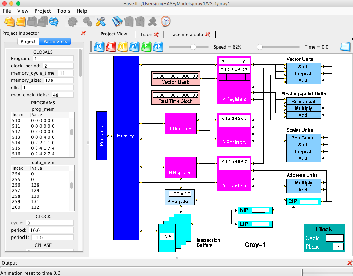353x276 pixels.
Task: Close the Trace meta data tab
Action: click(x=208, y=35)
